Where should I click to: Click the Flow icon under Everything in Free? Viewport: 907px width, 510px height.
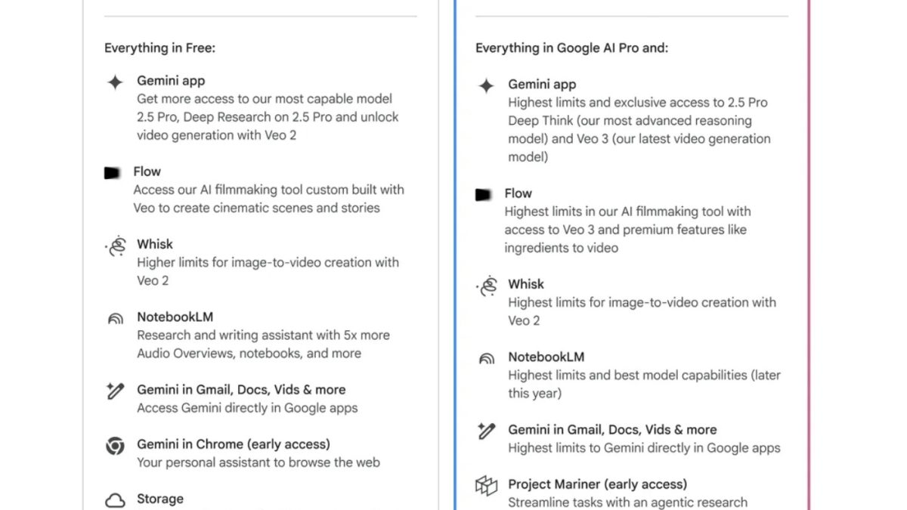(x=113, y=173)
